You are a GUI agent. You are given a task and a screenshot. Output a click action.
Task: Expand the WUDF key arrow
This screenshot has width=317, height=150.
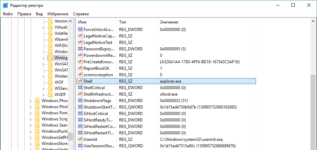click(43, 95)
